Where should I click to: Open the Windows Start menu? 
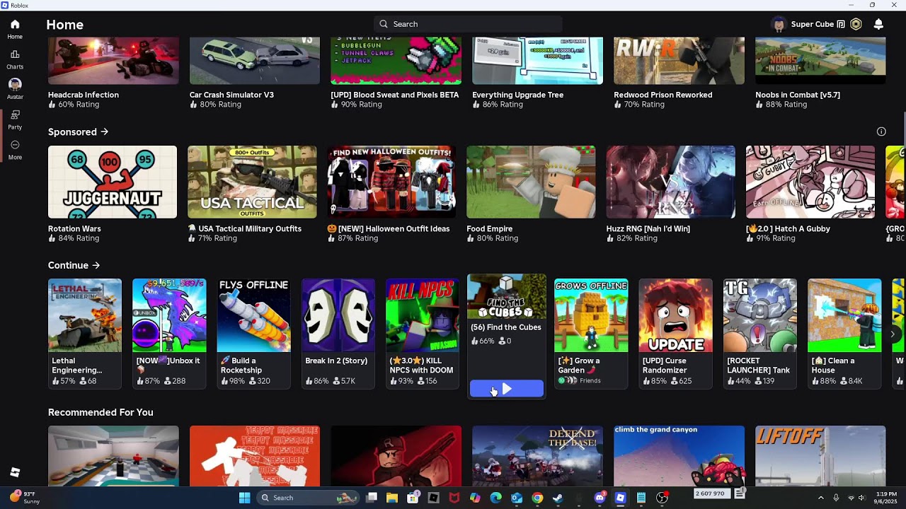coord(244,498)
